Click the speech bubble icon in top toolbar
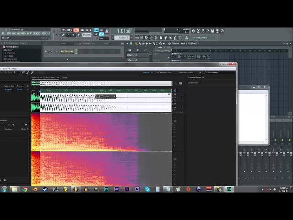Image resolution: width=293 pixels, height=220 pixels. [222, 31]
